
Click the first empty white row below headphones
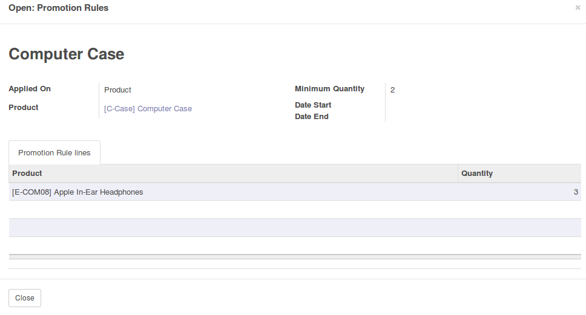coord(295,209)
